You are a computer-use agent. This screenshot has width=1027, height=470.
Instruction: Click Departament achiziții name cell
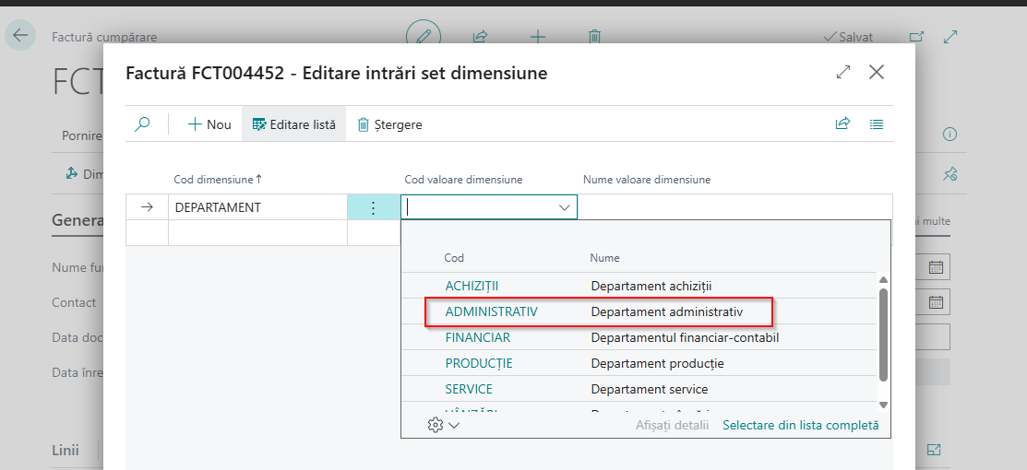651,286
